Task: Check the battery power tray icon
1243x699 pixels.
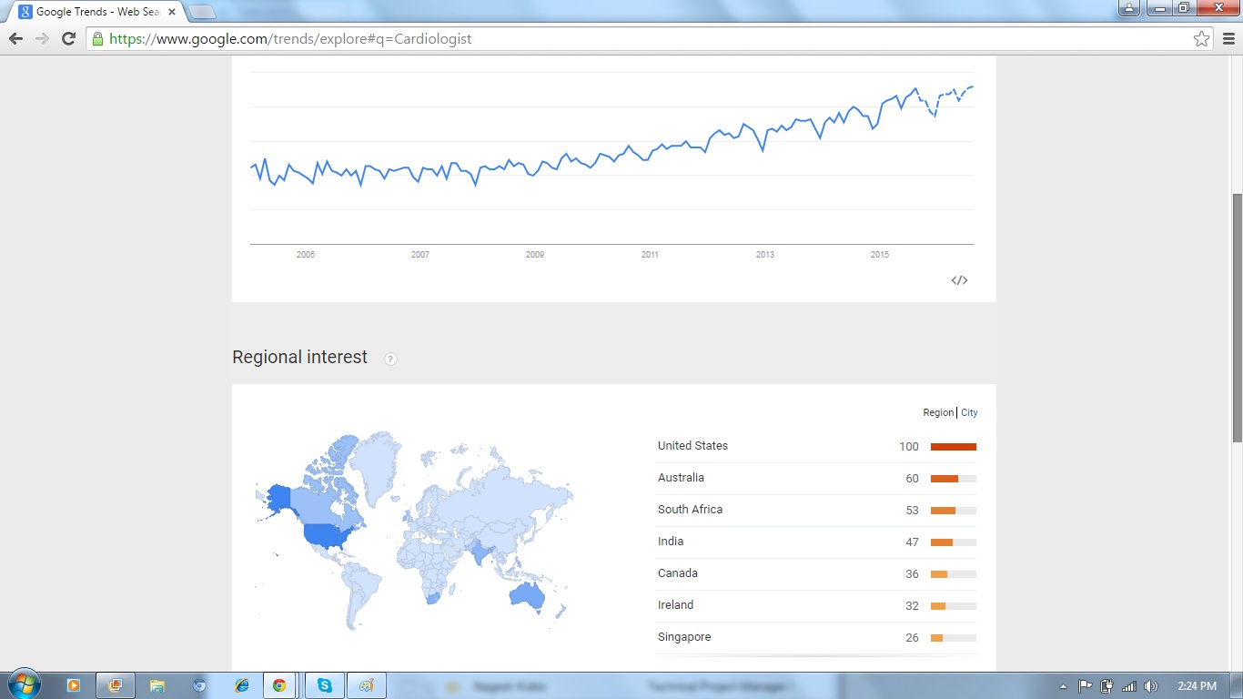Action: pos(1107,686)
